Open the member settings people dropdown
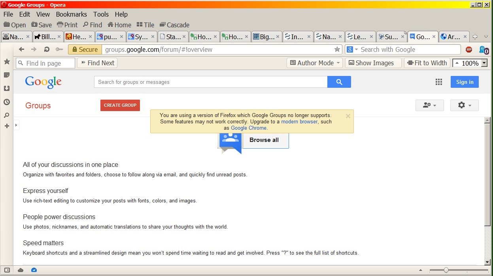 click(x=430, y=105)
